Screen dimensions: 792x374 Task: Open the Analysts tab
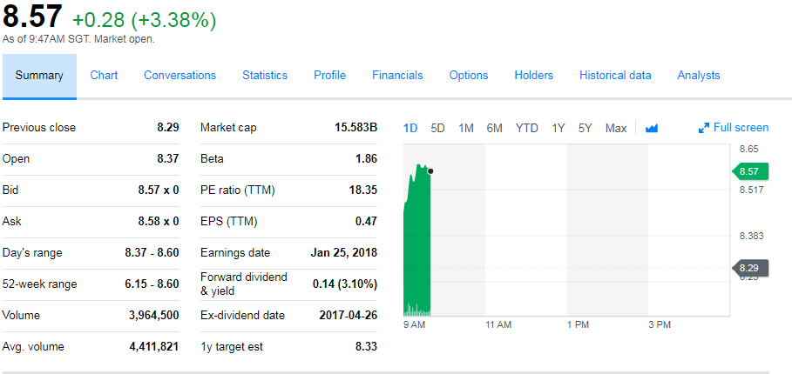[x=699, y=76]
